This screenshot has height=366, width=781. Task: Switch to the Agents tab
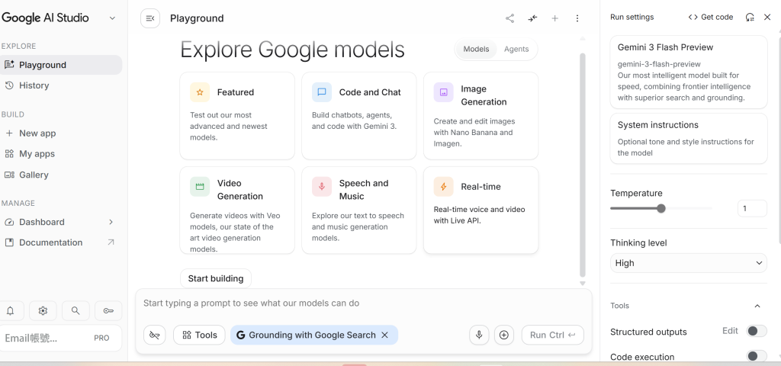(516, 50)
